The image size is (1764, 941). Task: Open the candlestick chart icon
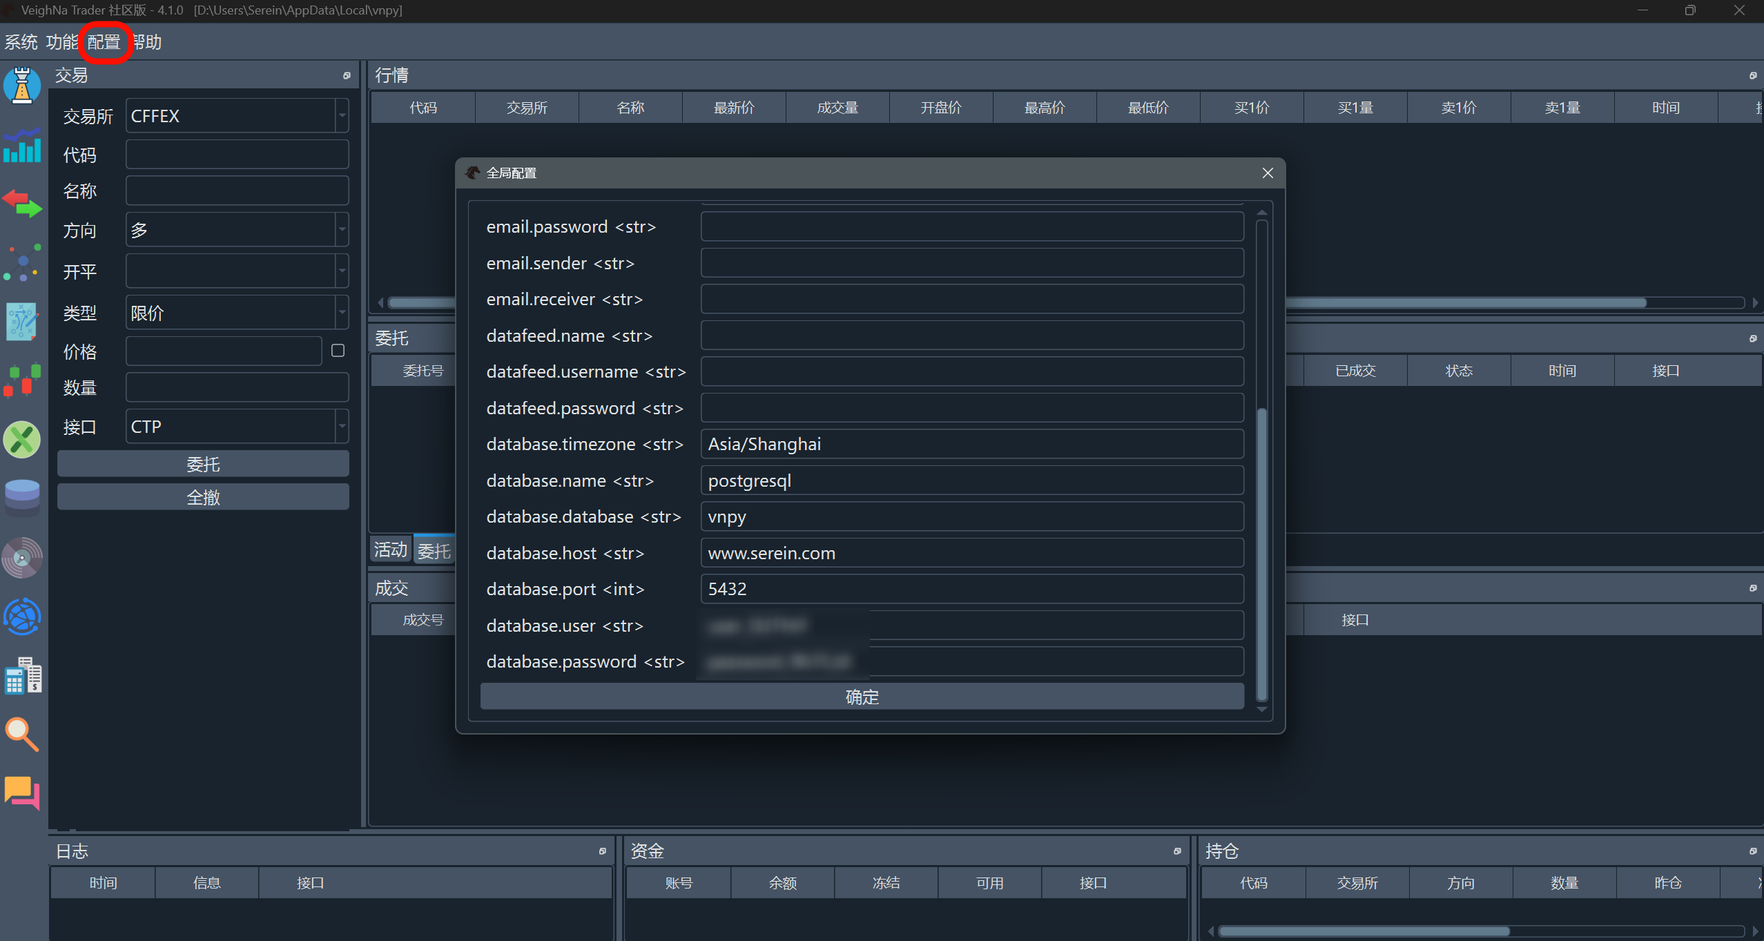pos(22,380)
